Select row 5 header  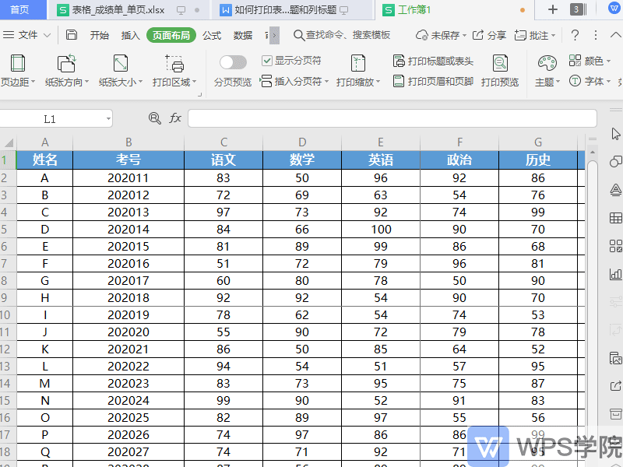tap(8, 229)
